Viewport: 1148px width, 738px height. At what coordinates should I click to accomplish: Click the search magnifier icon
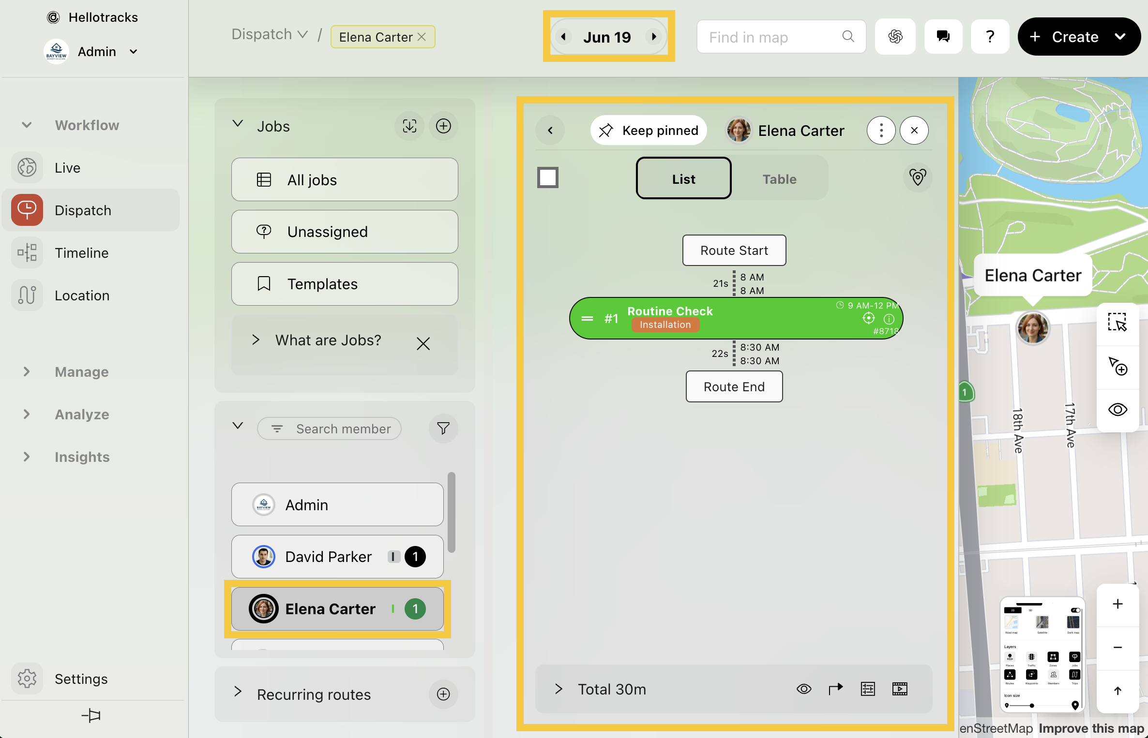[x=848, y=37]
